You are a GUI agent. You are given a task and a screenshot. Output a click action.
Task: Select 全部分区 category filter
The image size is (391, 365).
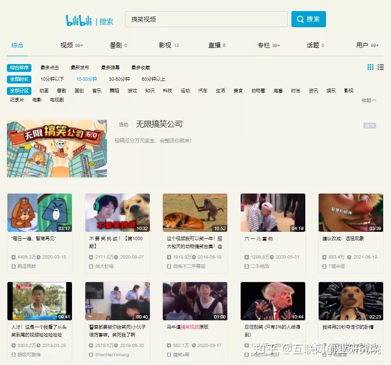[19, 91]
